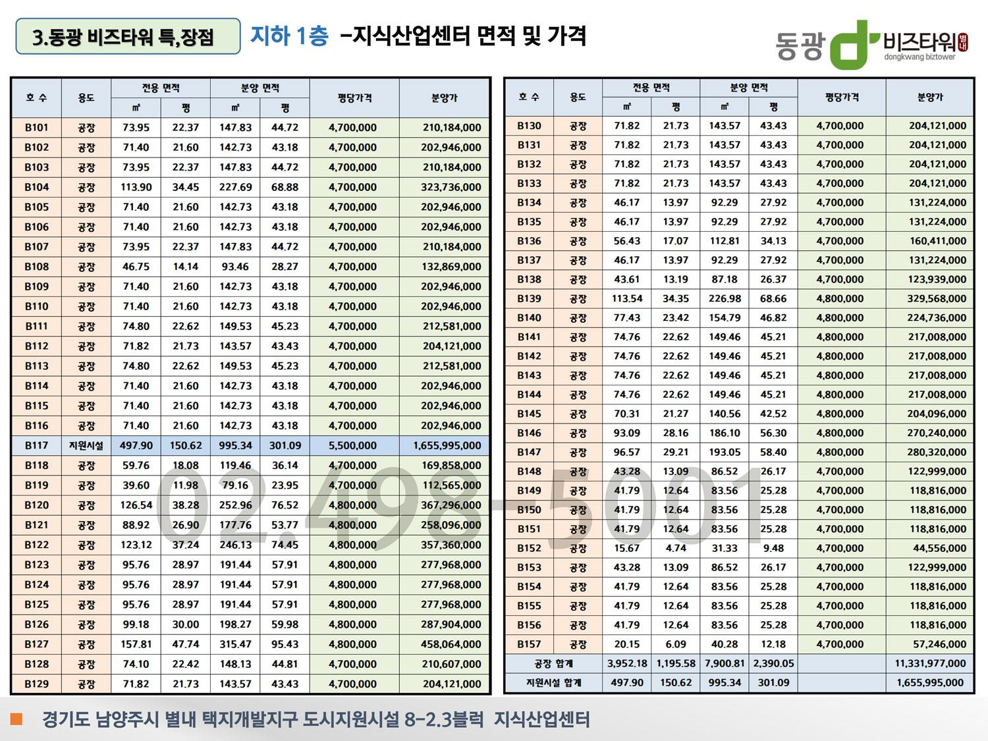Select unit number B138
Viewport: 988px width, 741px height.
(529, 279)
